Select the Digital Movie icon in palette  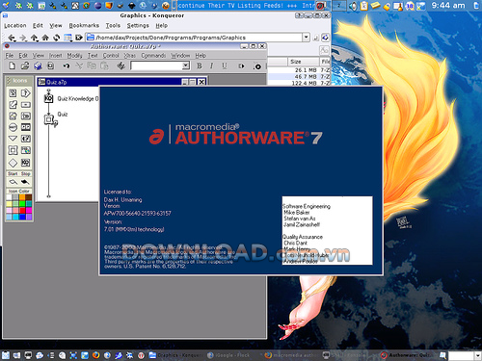pos(25,127)
